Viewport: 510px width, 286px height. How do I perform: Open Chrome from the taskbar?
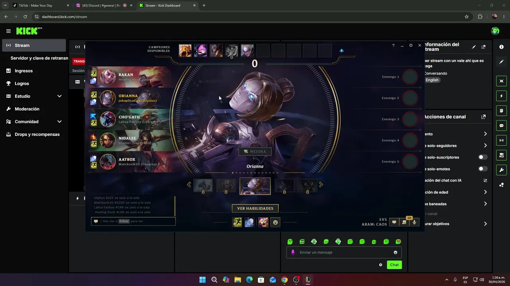coord(284,280)
